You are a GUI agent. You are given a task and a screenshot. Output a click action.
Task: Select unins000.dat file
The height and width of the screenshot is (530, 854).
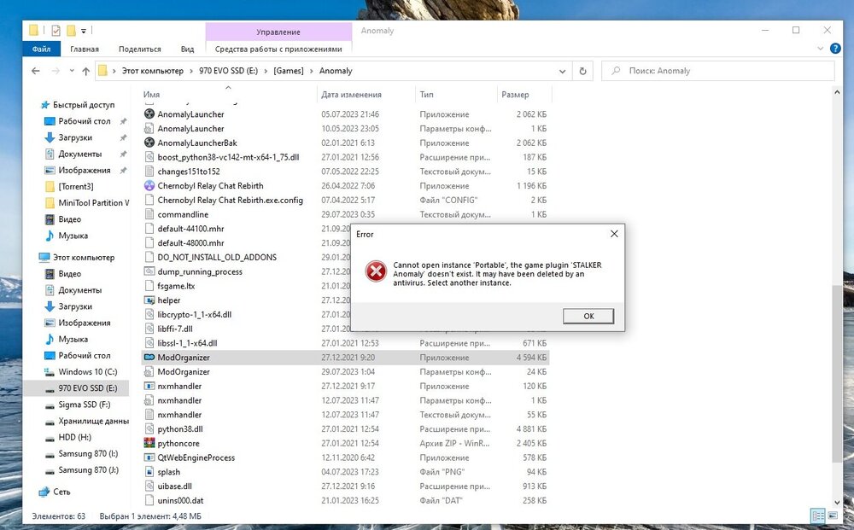coord(180,501)
